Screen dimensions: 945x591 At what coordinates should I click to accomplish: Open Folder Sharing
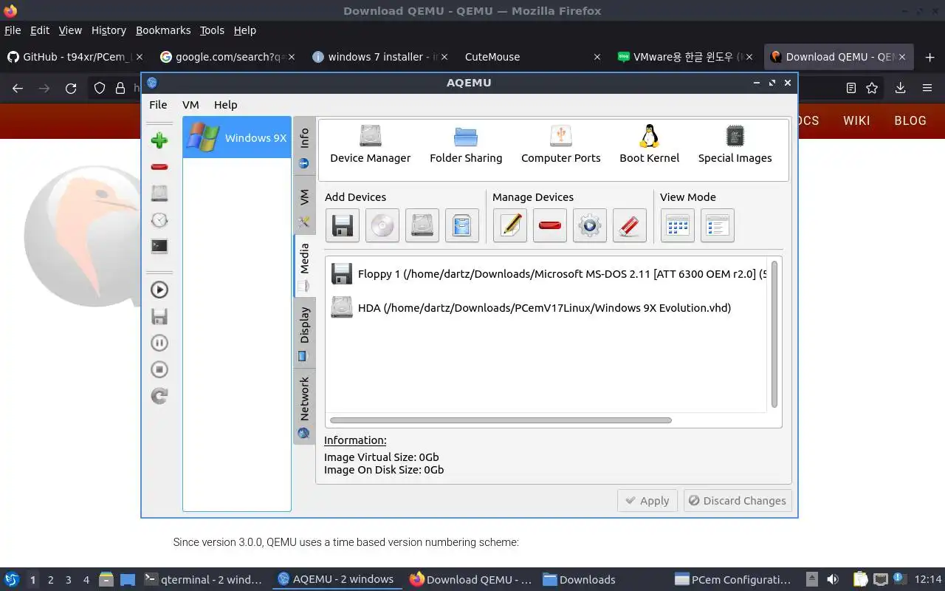(466, 144)
